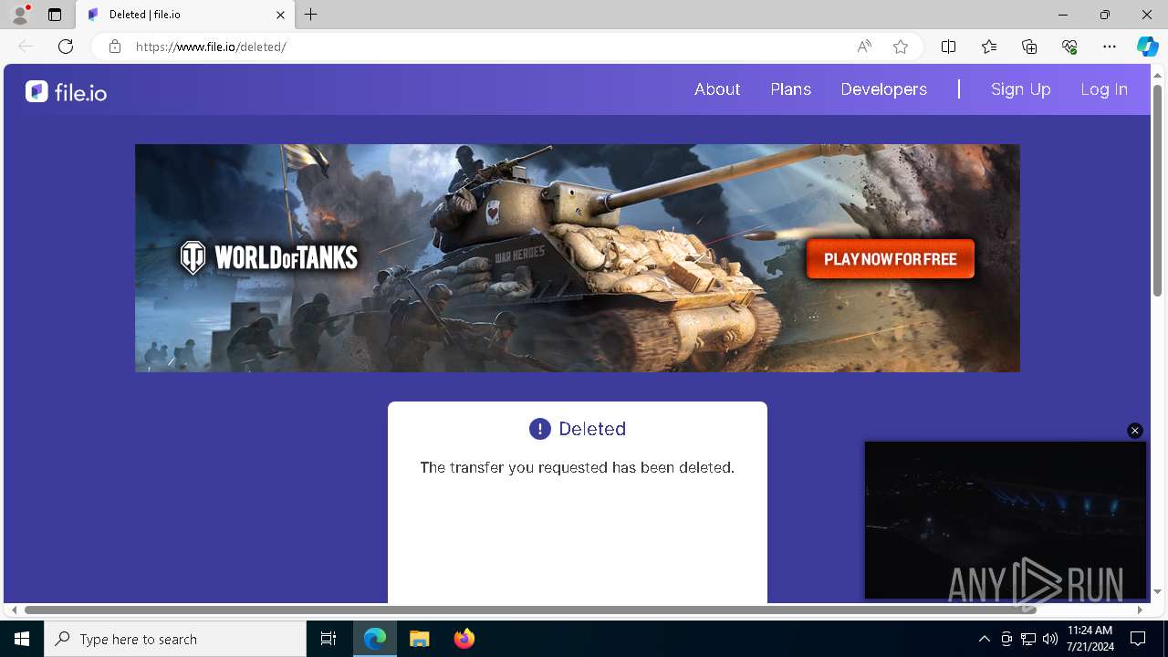View site information lock icon
This screenshot has height=657, width=1168.
tap(115, 47)
